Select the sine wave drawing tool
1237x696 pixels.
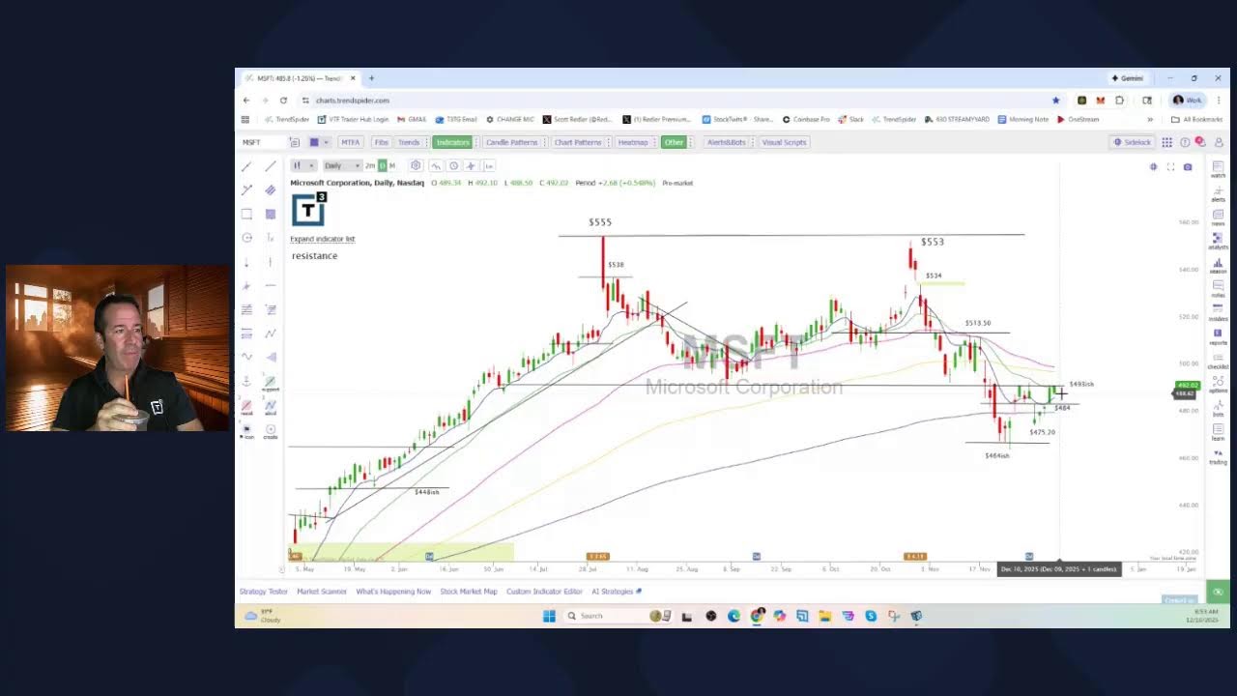246,357
